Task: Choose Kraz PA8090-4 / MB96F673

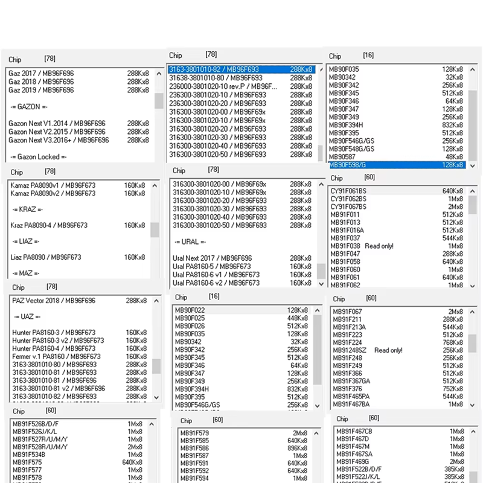Action: click(79, 225)
